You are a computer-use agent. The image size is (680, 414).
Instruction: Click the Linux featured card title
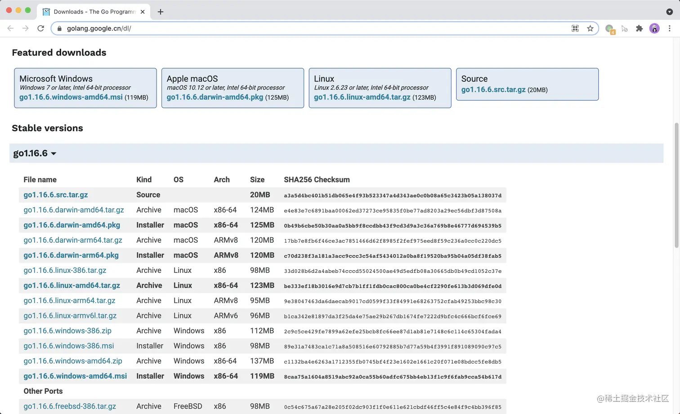pyautogui.click(x=324, y=79)
